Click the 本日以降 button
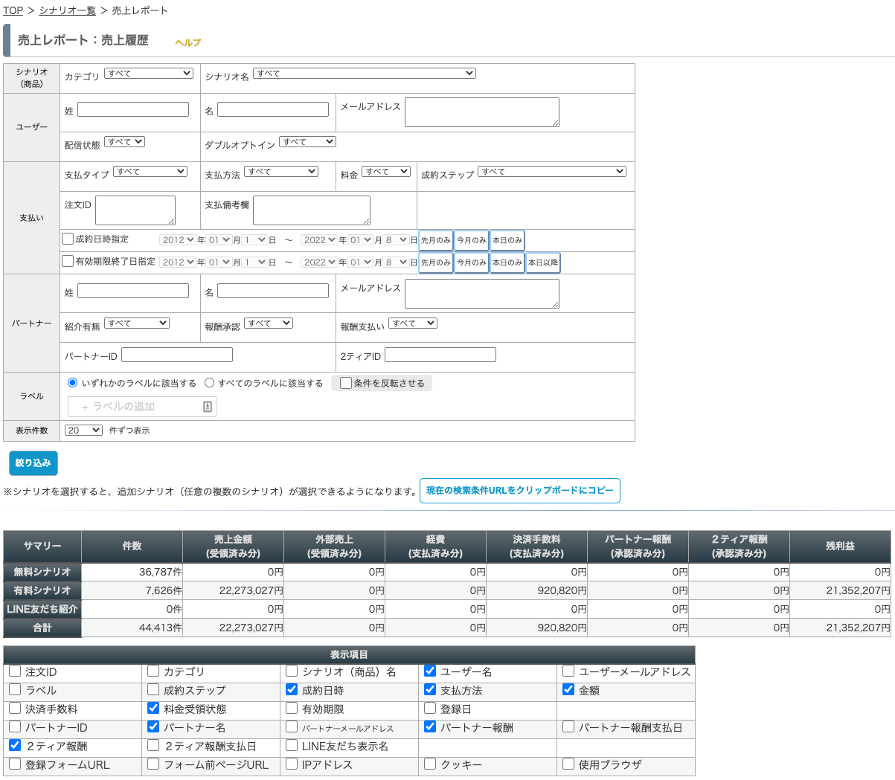The image size is (895, 780). tap(542, 262)
